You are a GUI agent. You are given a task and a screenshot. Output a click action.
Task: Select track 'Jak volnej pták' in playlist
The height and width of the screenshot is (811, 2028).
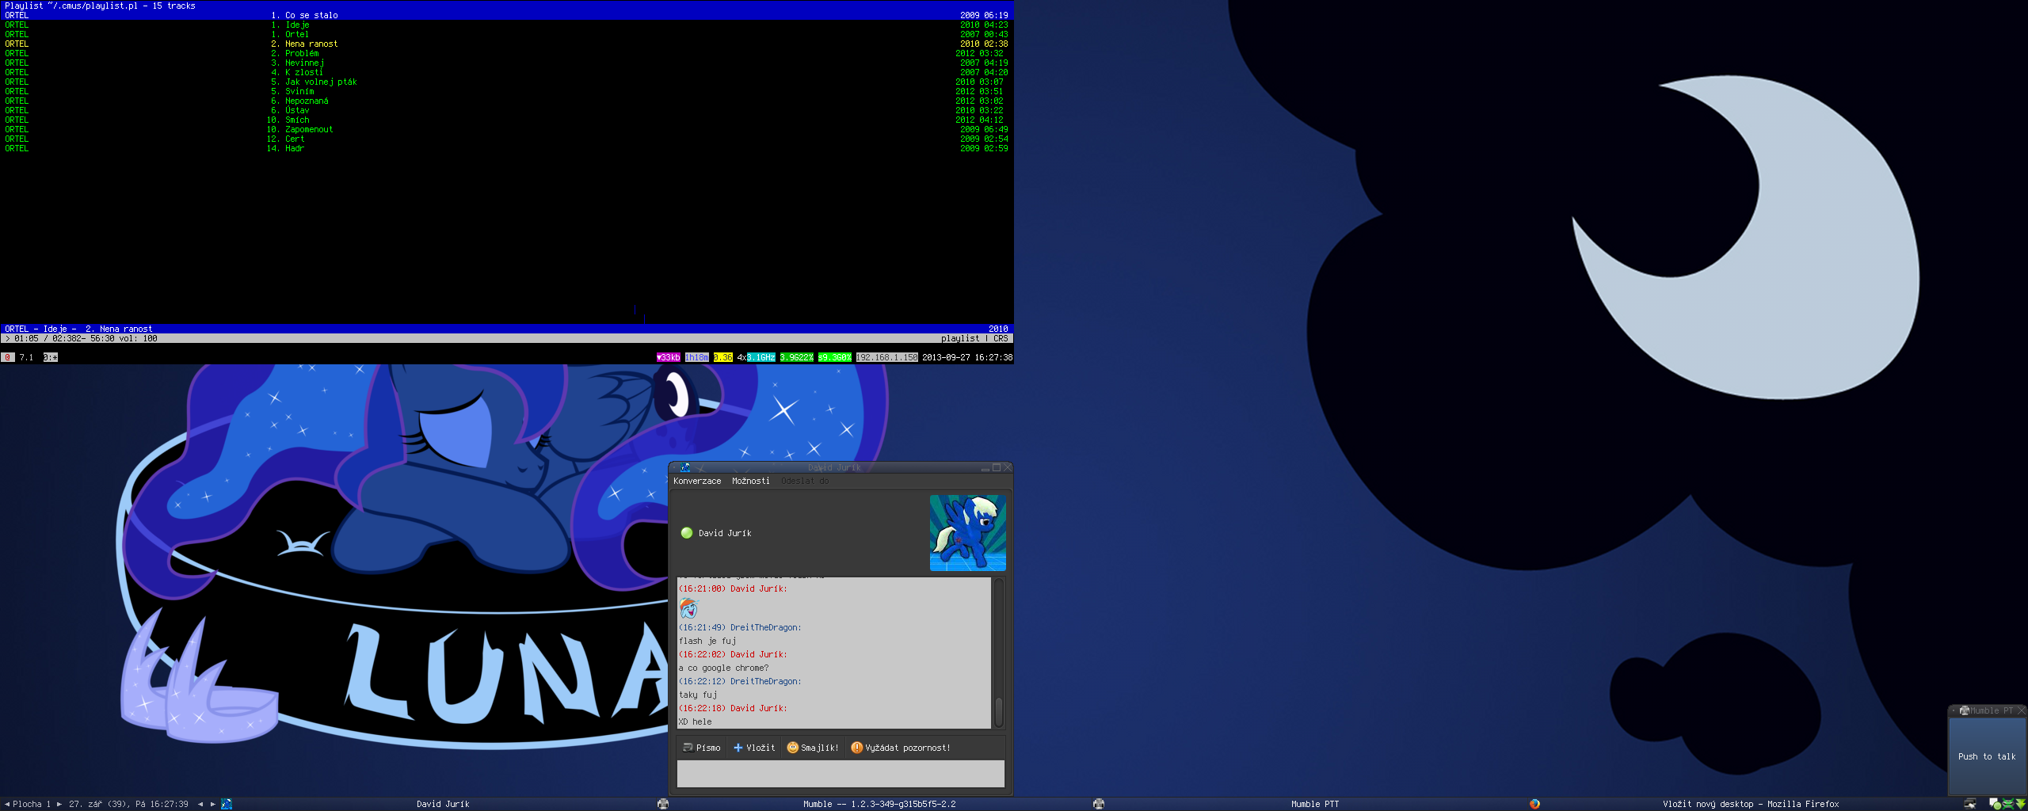(x=507, y=82)
